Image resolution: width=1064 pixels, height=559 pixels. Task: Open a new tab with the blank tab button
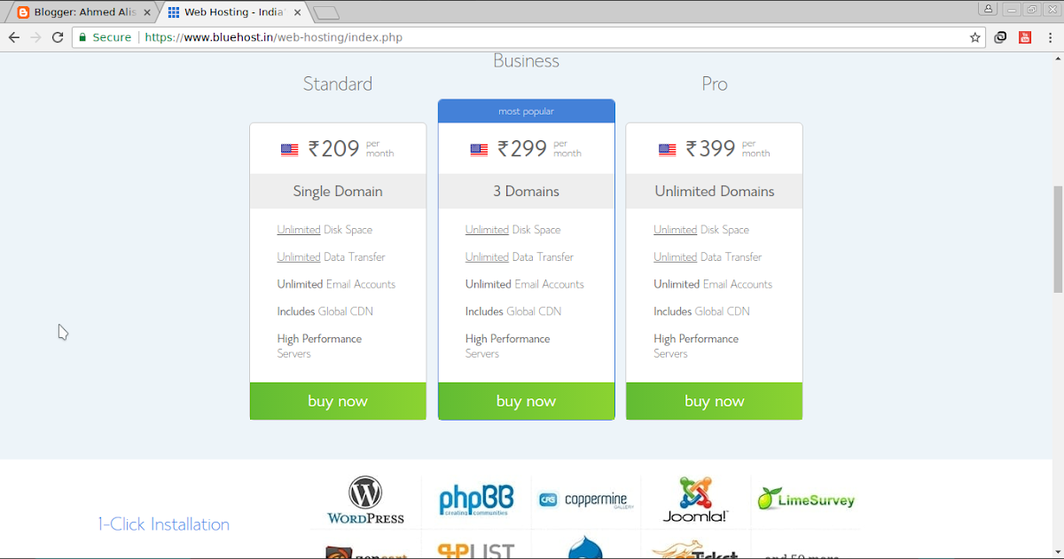click(x=327, y=12)
